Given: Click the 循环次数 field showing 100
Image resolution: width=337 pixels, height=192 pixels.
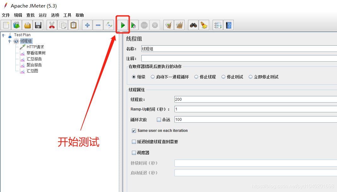Looking at the screenshot, I should click(x=256, y=120).
